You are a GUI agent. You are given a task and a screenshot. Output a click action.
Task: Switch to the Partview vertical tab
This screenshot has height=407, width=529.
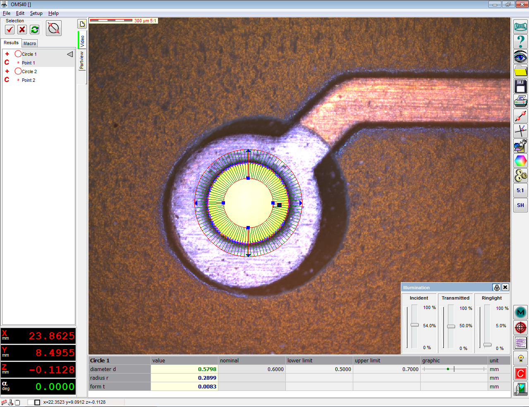point(82,60)
